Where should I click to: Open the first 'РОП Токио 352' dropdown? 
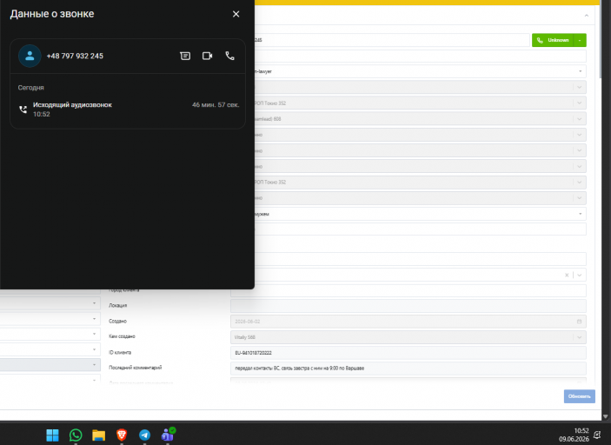tap(420, 103)
